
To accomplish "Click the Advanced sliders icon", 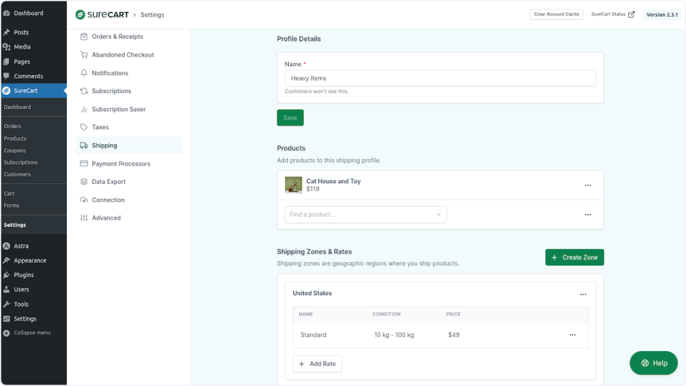I will [x=84, y=218].
